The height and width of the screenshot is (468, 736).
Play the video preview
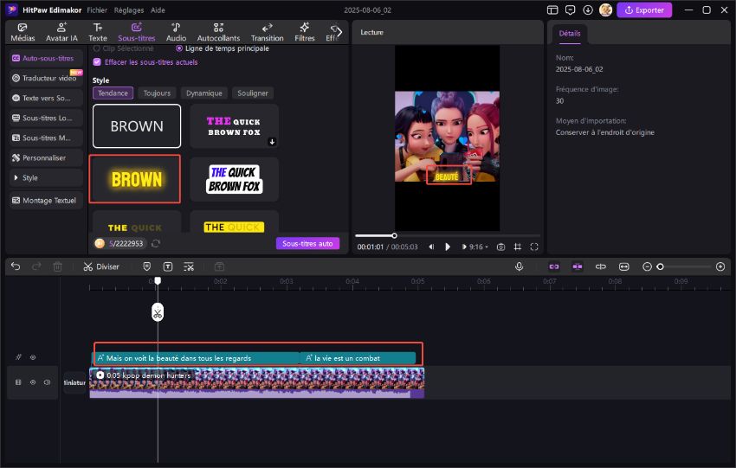(x=448, y=247)
